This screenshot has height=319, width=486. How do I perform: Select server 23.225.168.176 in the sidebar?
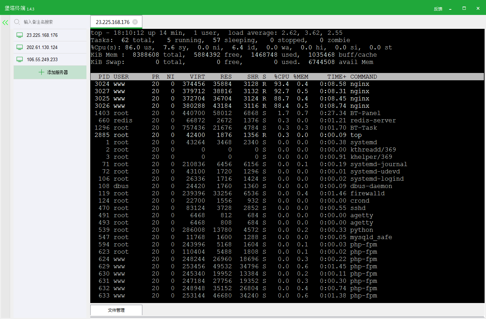point(50,35)
